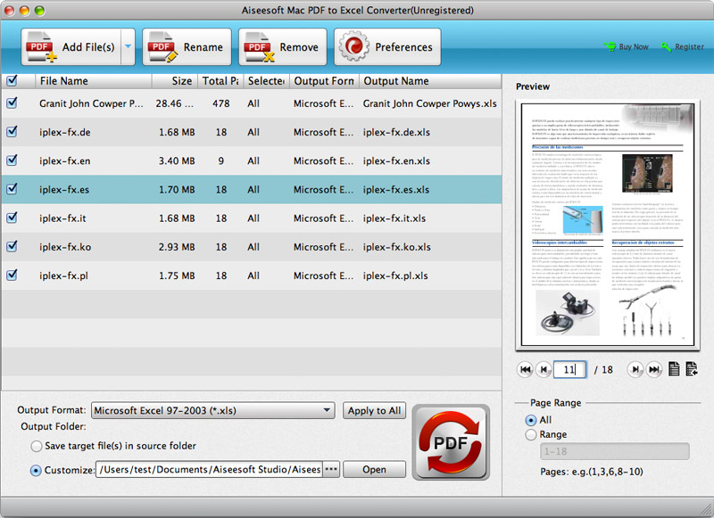
Task: Open Preferences gear button
Action: coord(387,46)
